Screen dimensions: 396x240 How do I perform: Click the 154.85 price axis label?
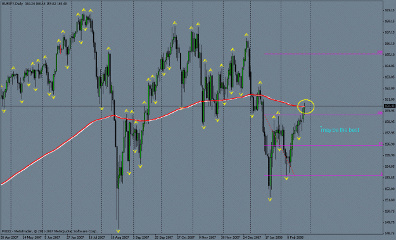[x=390, y=167]
